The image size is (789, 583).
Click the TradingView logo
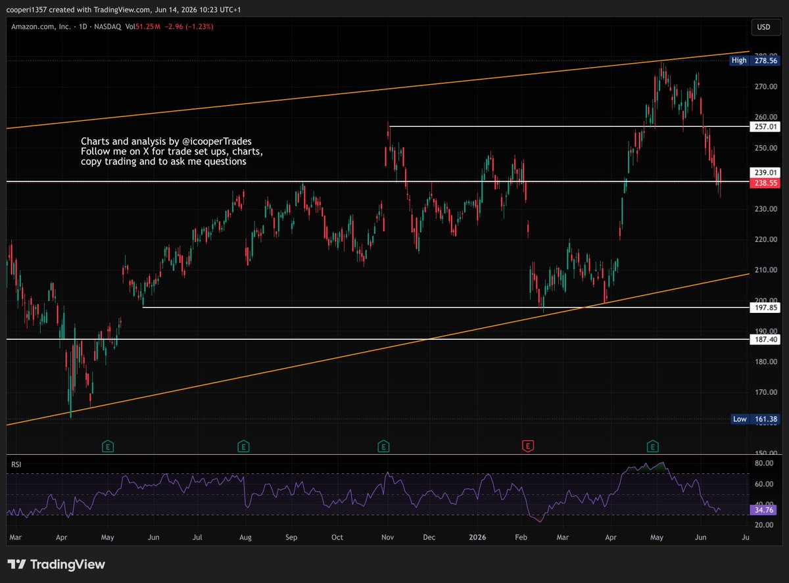tap(56, 565)
